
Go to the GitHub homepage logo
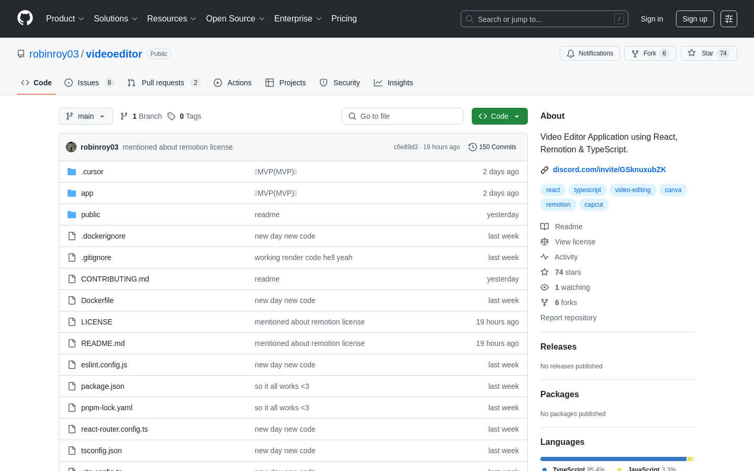(x=25, y=18)
